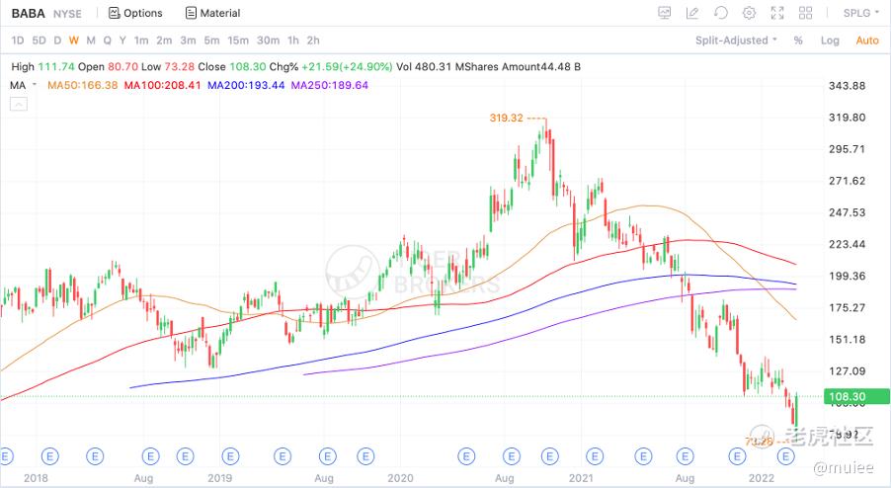
Task: Click the 175.27 price axis label
Action: pos(848,308)
